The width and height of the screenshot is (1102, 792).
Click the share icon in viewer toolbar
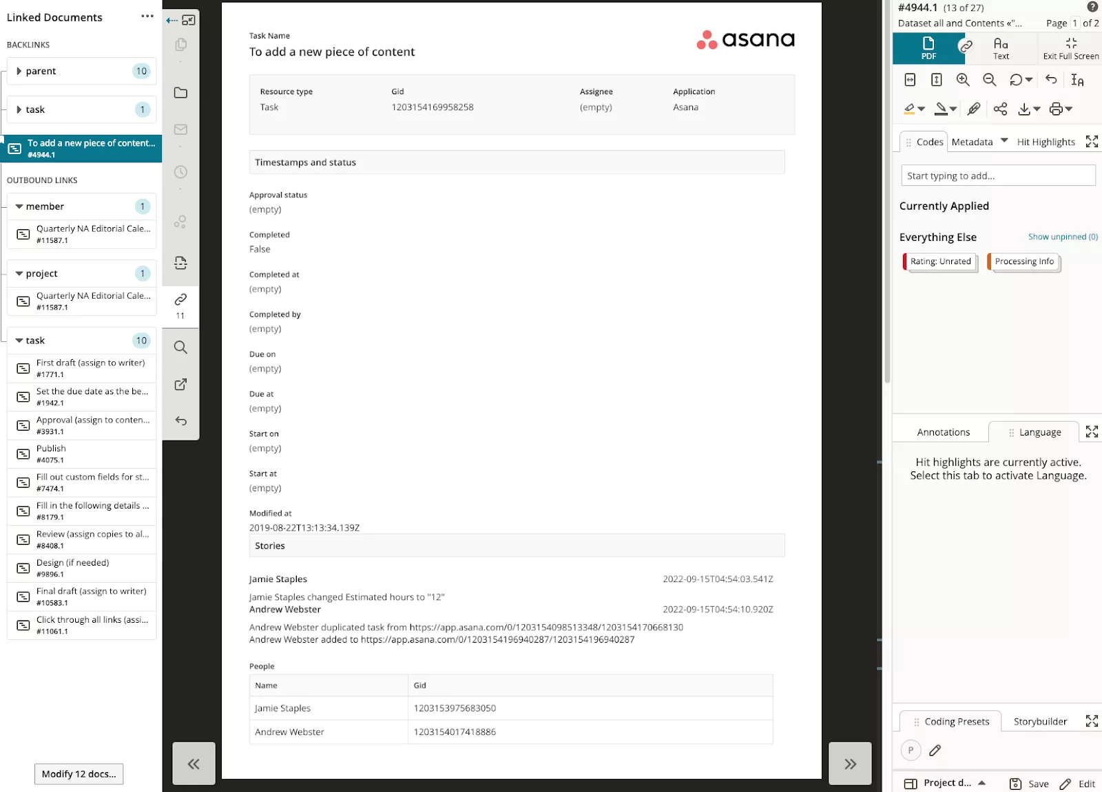tap(1000, 109)
